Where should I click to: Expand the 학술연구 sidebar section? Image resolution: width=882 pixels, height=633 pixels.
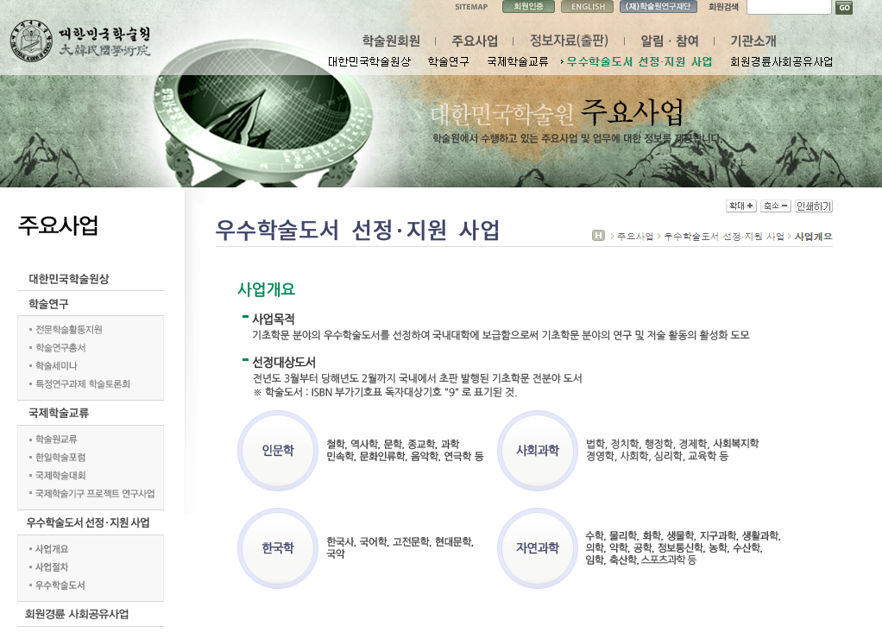pyautogui.click(x=48, y=304)
